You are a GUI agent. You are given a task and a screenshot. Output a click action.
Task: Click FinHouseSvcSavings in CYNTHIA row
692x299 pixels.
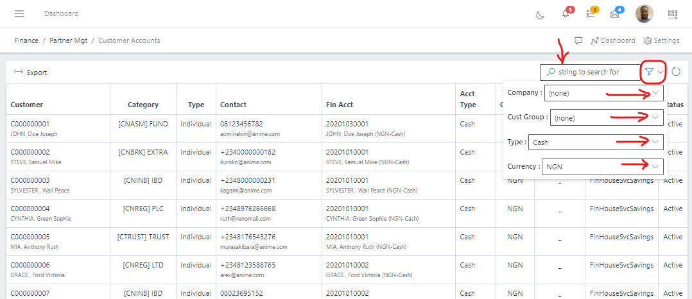[x=621, y=209]
